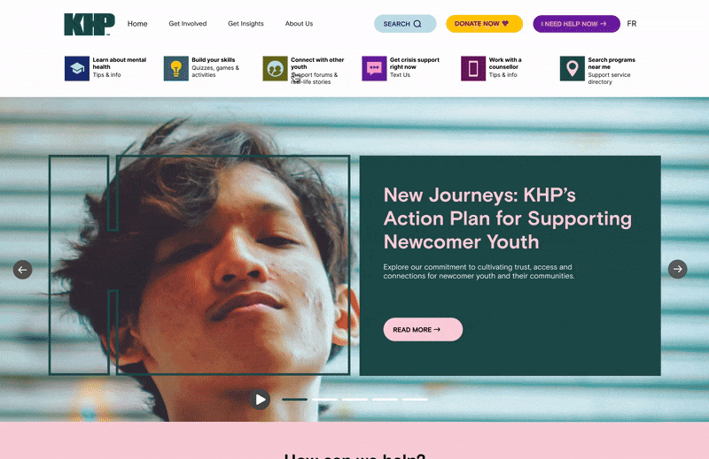The height and width of the screenshot is (459, 709).
Task: Advance carousel with right arrow
Action: click(677, 269)
